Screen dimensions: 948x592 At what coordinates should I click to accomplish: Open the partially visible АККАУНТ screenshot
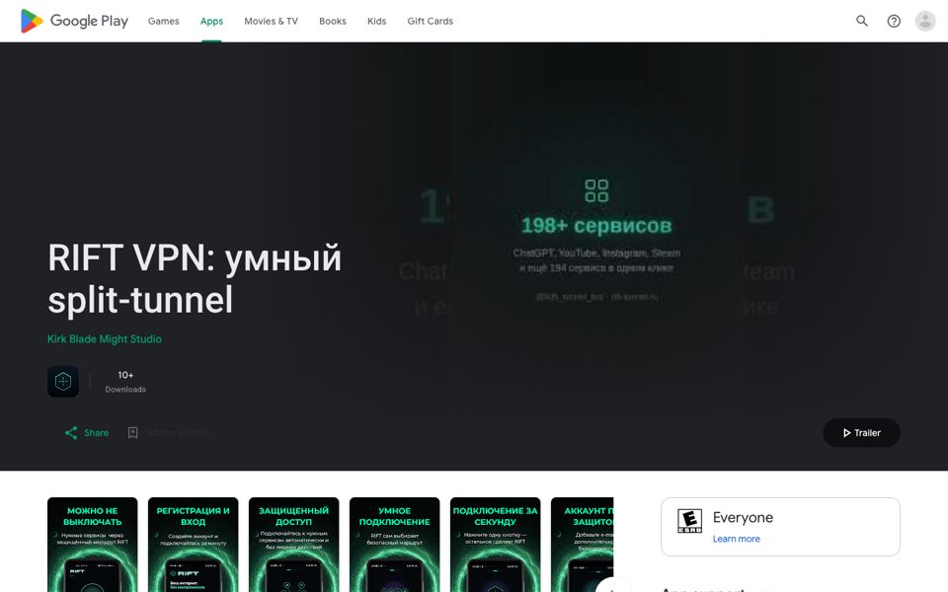click(x=583, y=545)
